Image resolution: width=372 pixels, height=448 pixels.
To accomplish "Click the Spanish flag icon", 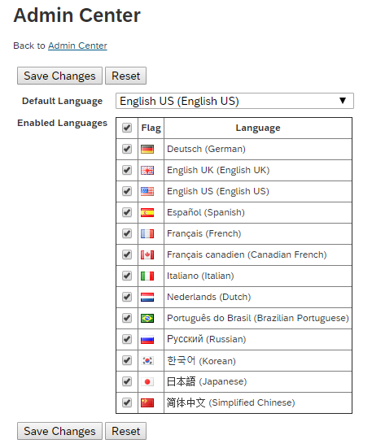I will [x=147, y=212].
